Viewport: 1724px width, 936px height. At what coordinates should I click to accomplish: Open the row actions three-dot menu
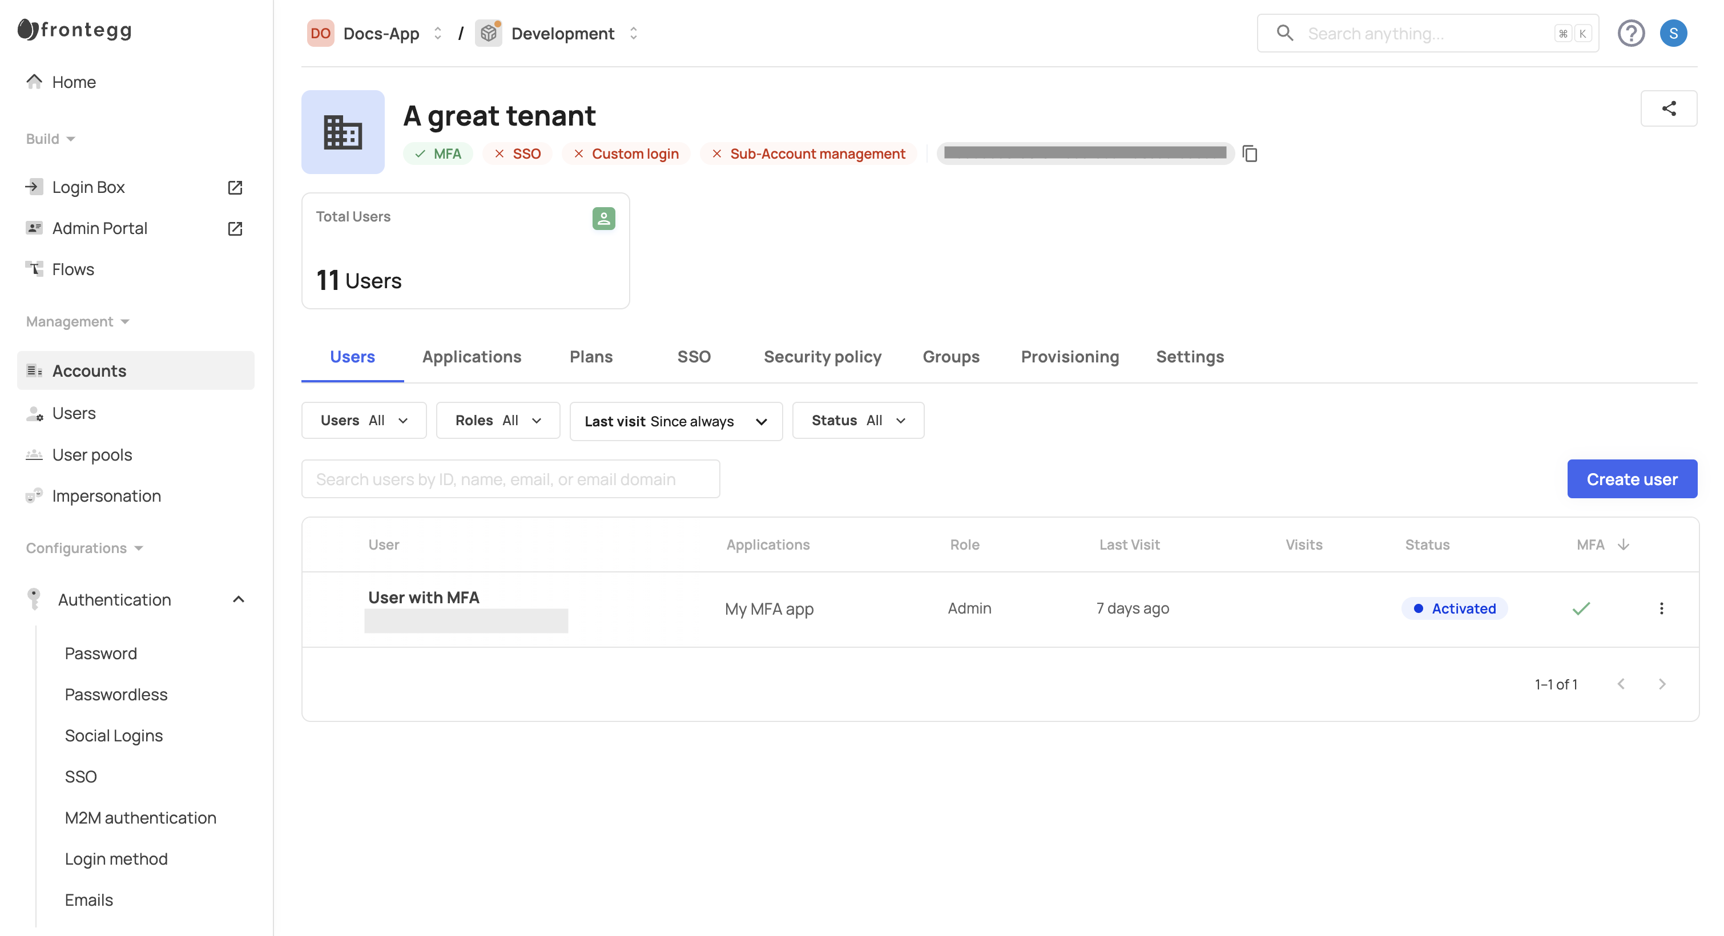(x=1661, y=608)
